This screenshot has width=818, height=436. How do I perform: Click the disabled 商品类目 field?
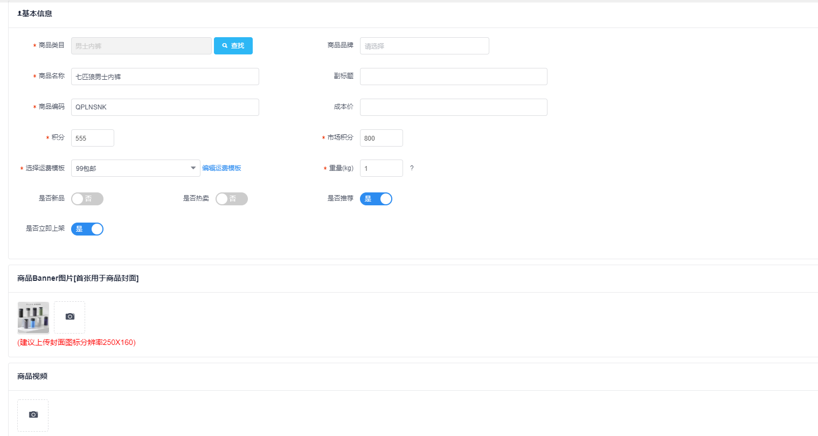click(141, 46)
